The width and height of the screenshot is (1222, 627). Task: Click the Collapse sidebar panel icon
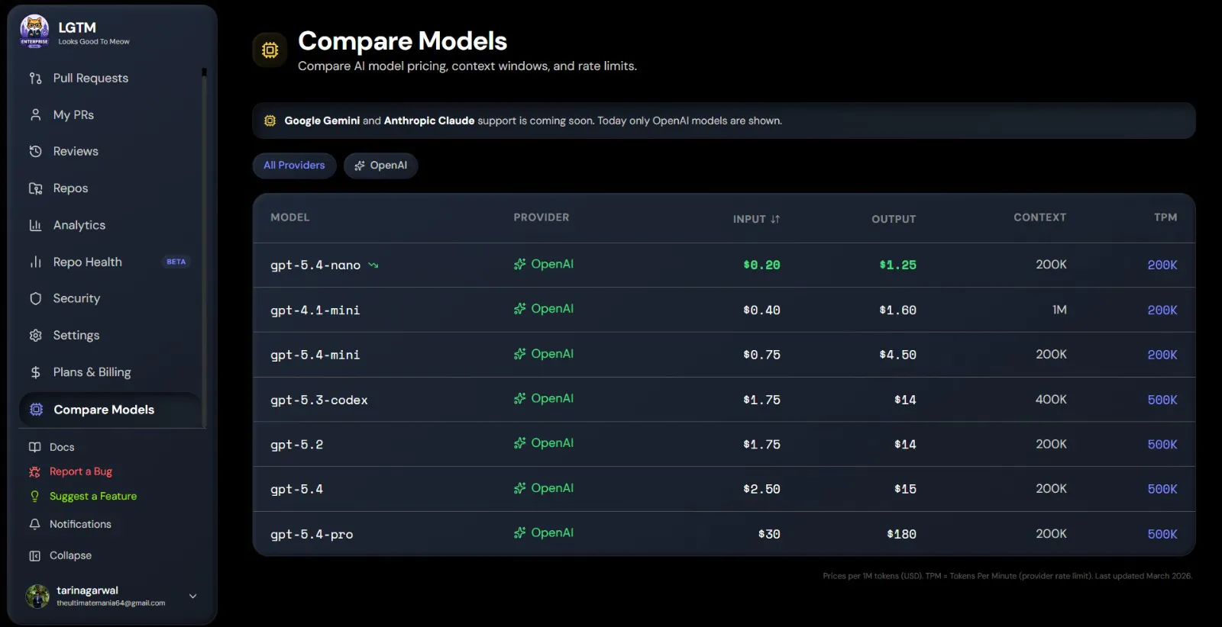pos(34,555)
